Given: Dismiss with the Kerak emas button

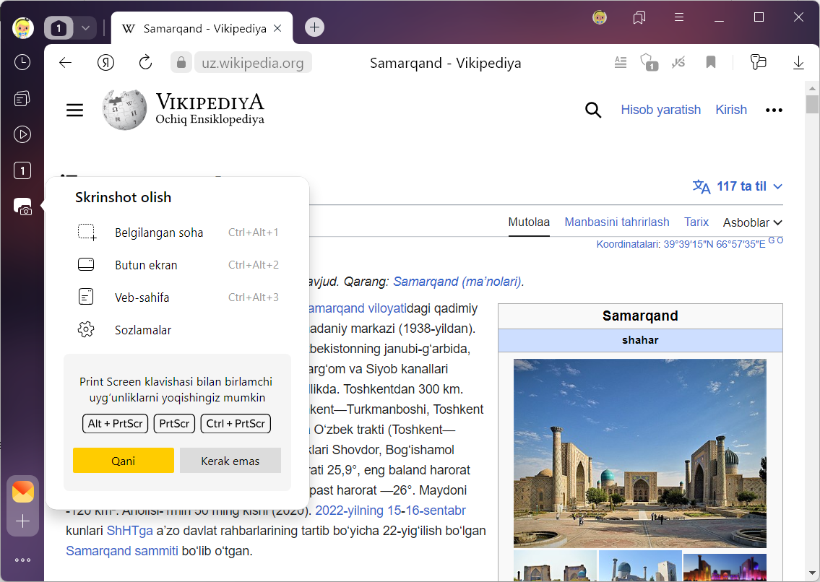Looking at the screenshot, I should (x=230, y=461).
